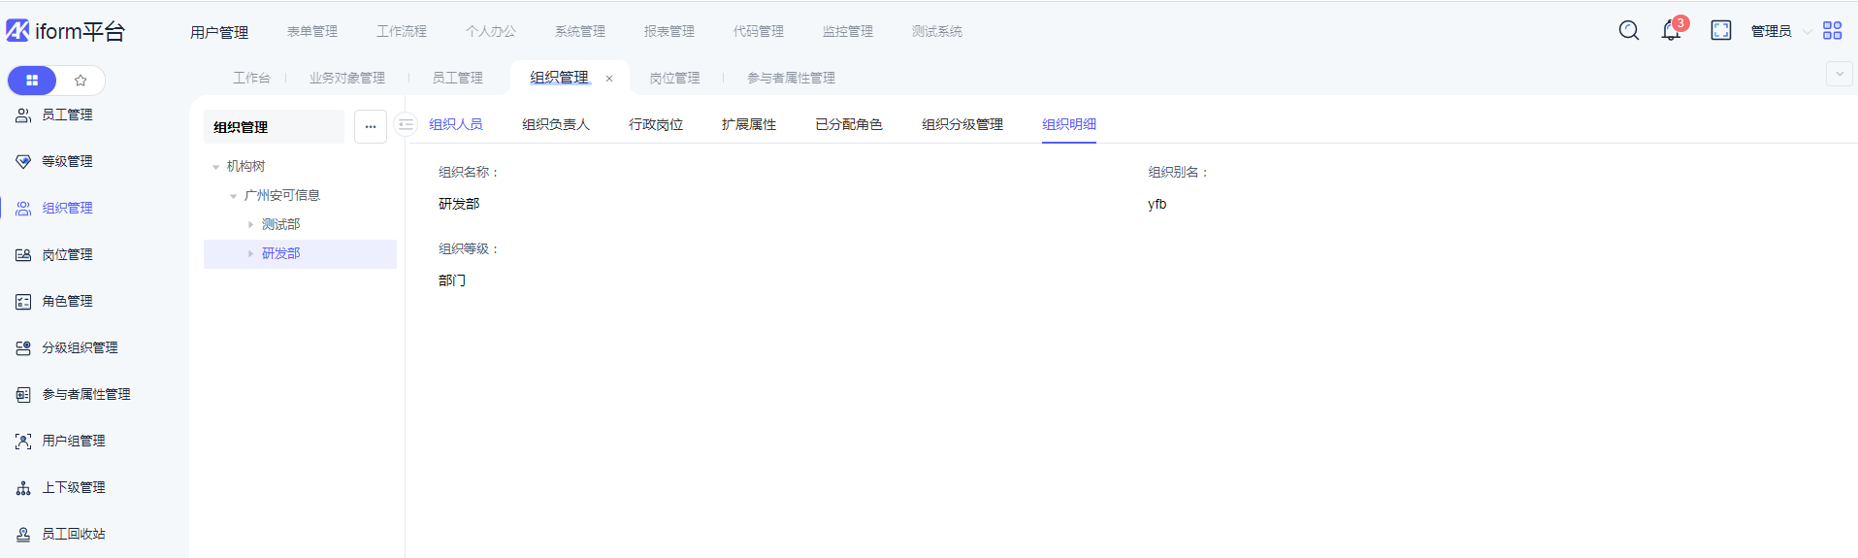Select the grid menu view toggle
The height and width of the screenshot is (558, 1858).
(32, 81)
